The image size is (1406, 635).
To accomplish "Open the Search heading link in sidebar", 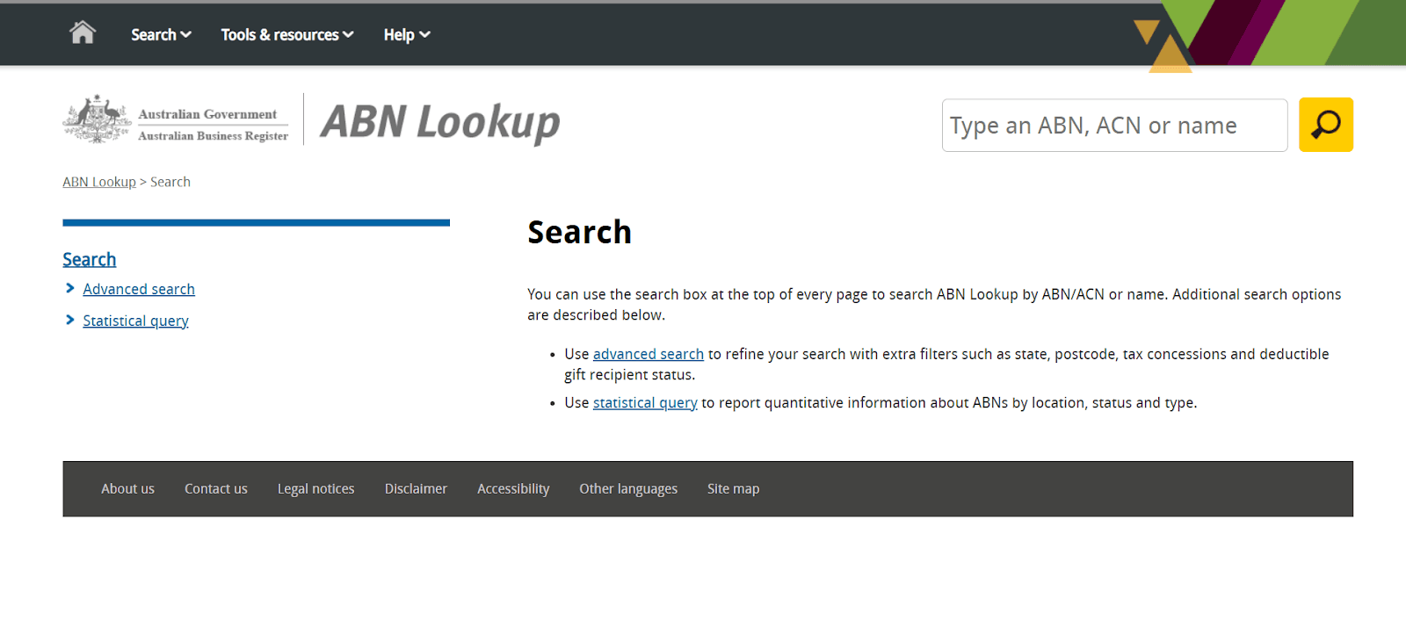I will tap(90, 259).
